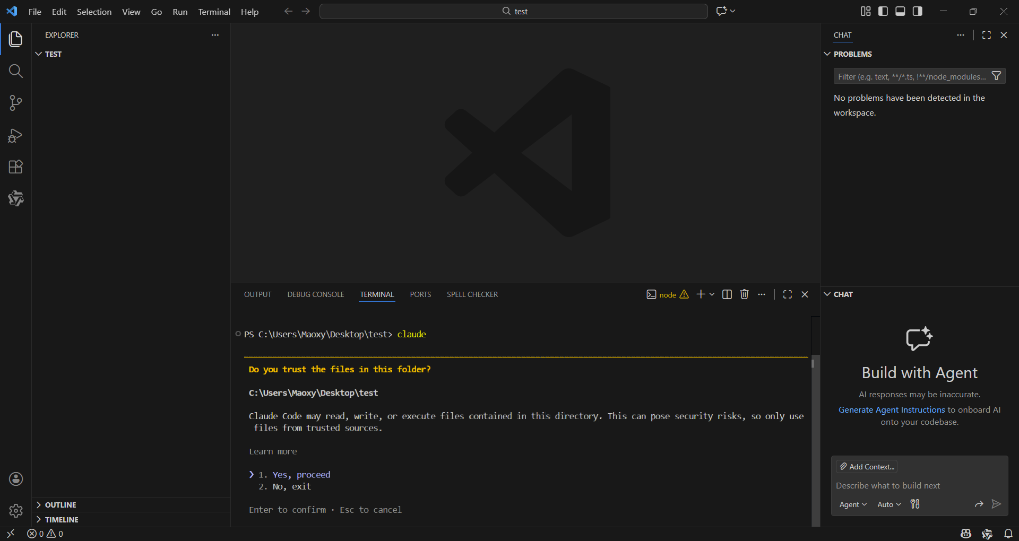Click the Add Context button
Image resolution: width=1019 pixels, height=541 pixels.
tap(867, 467)
